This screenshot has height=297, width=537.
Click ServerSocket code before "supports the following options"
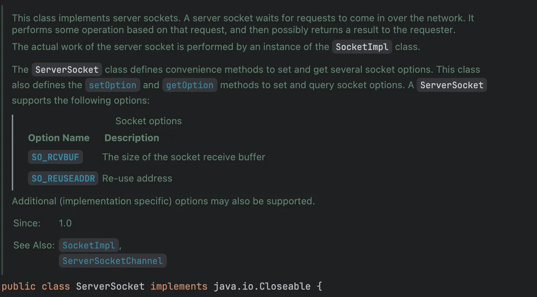point(451,85)
